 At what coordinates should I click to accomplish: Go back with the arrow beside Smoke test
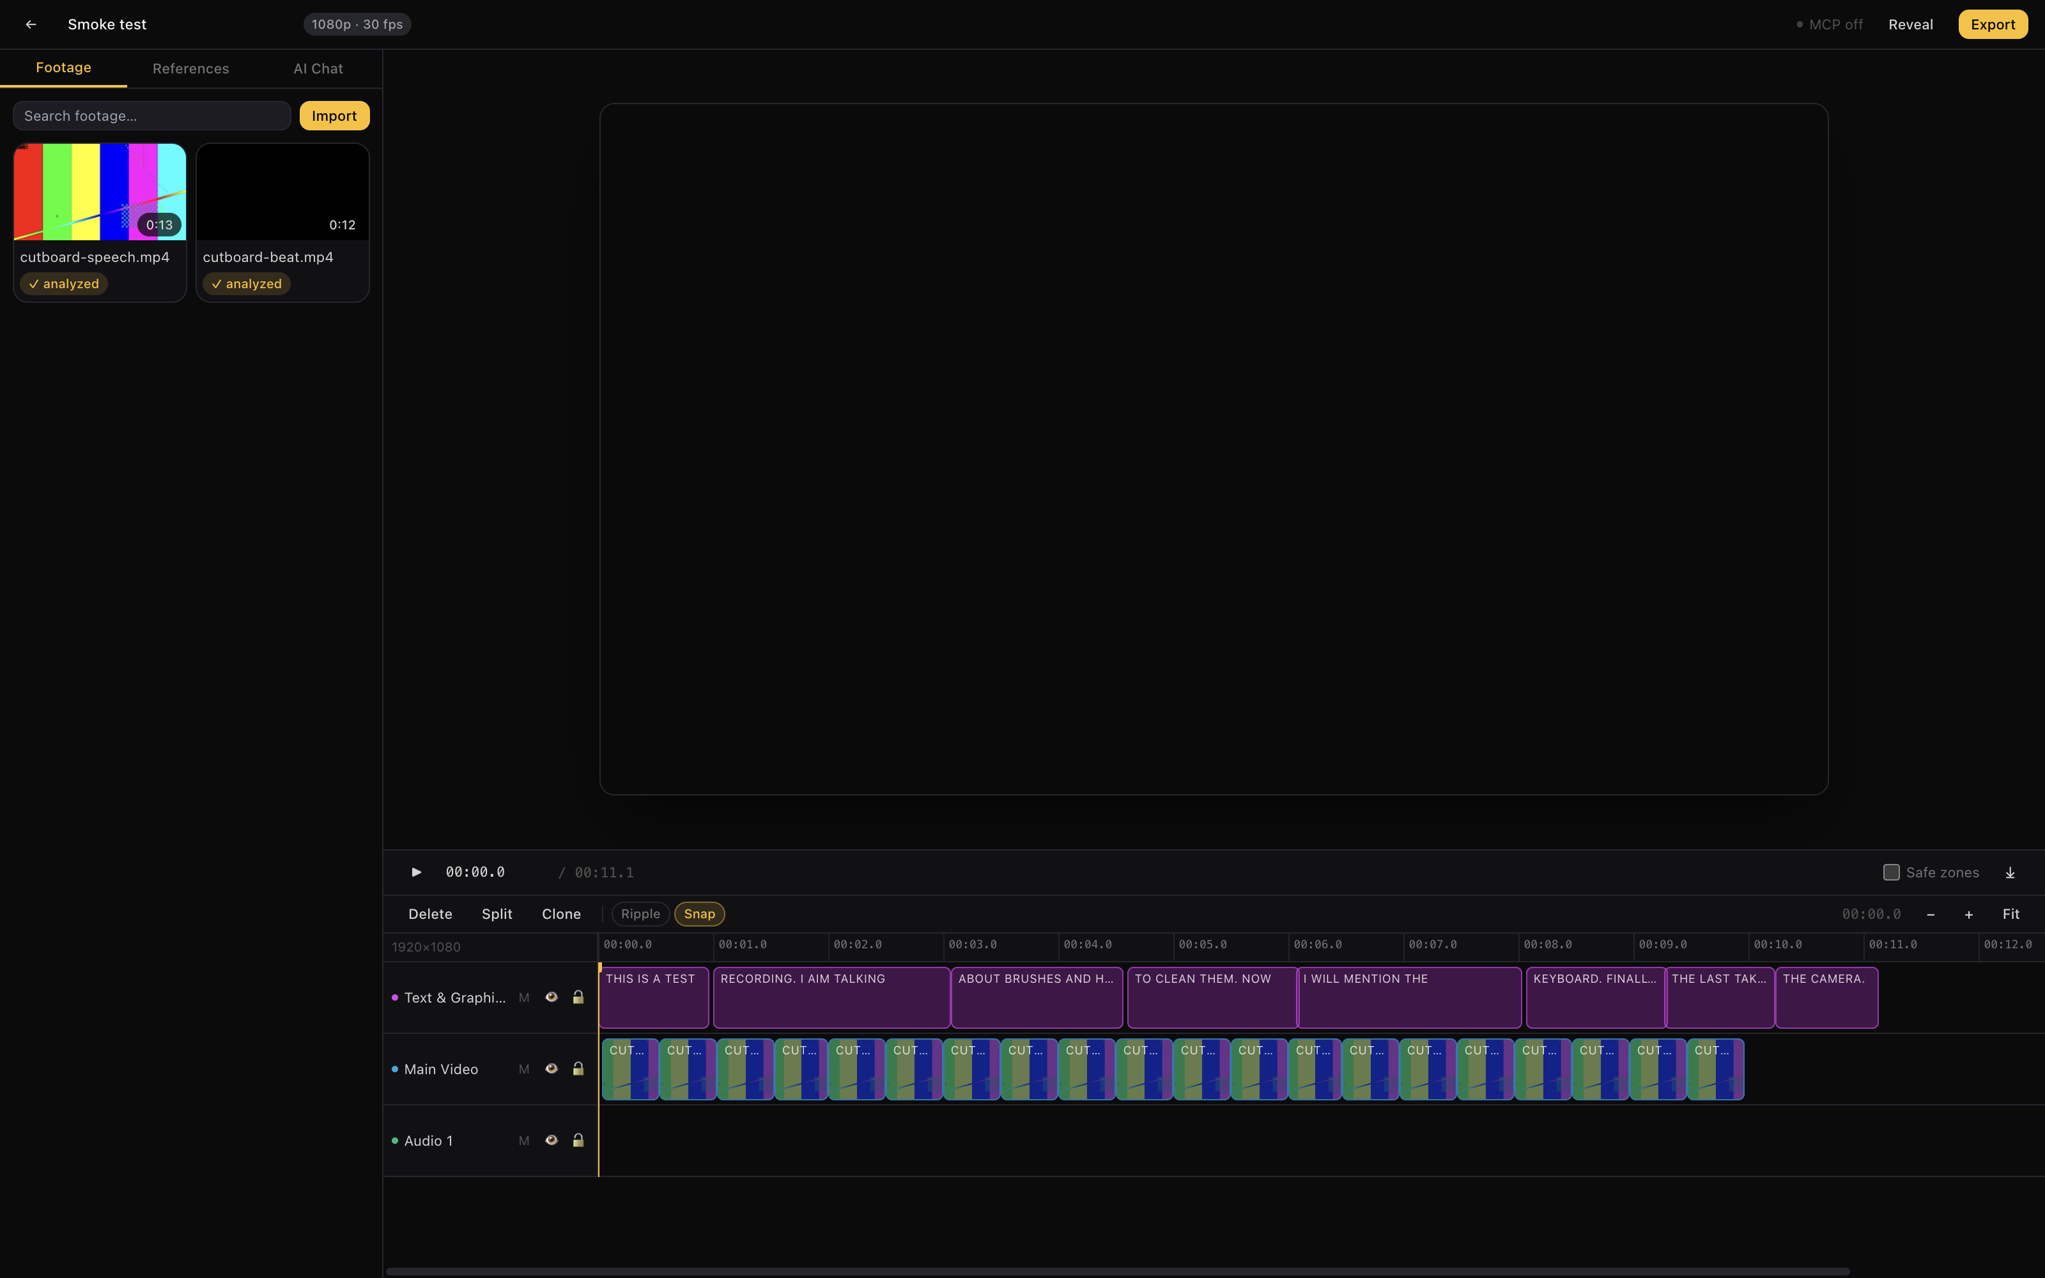pos(31,24)
